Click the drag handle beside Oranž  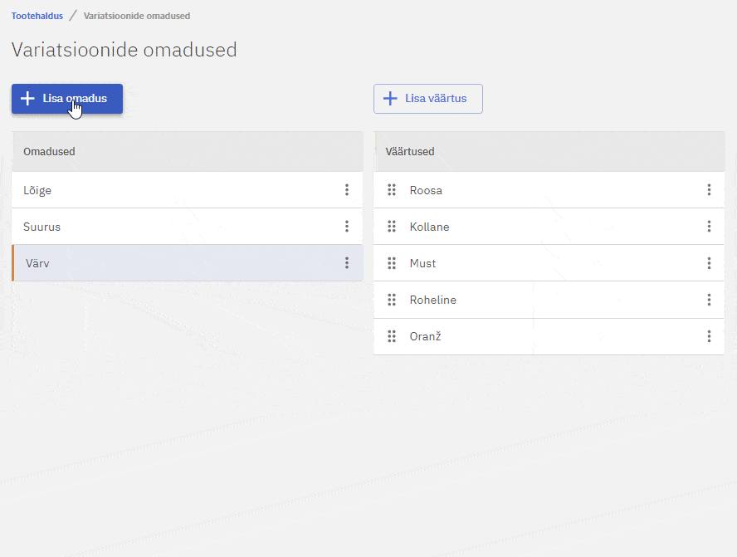(392, 336)
